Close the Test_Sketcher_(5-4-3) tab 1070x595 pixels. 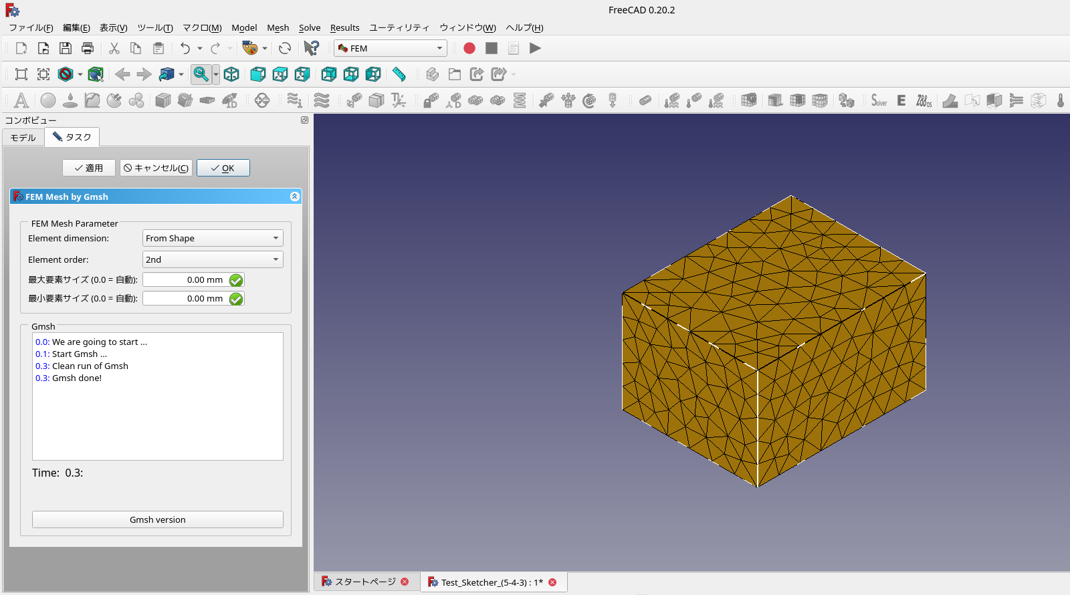(x=552, y=582)
